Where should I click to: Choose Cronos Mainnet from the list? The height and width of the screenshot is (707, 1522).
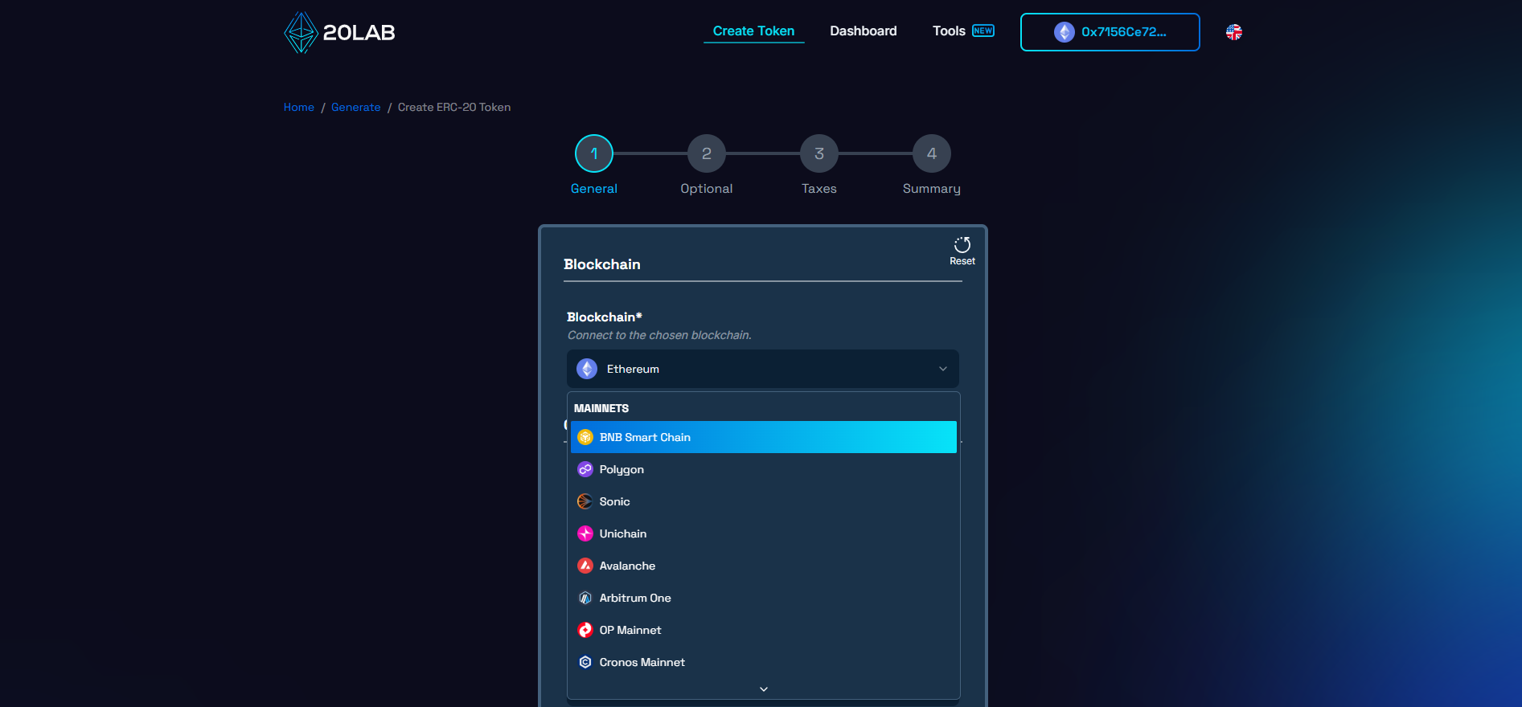763,662
